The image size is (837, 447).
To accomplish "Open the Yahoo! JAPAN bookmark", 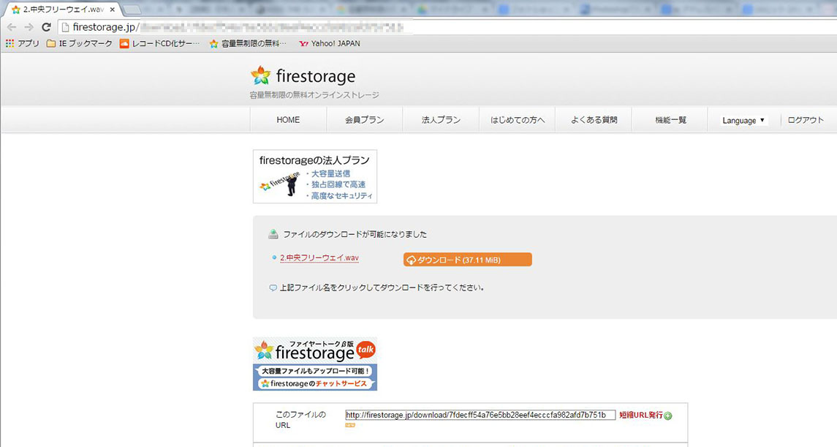I will coord(330,44).
